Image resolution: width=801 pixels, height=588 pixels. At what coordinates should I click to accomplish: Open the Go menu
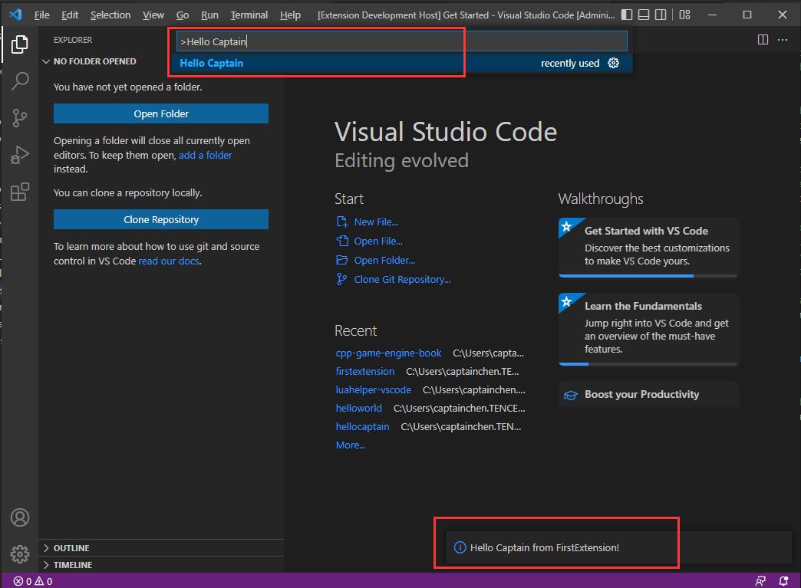(183, 15)
